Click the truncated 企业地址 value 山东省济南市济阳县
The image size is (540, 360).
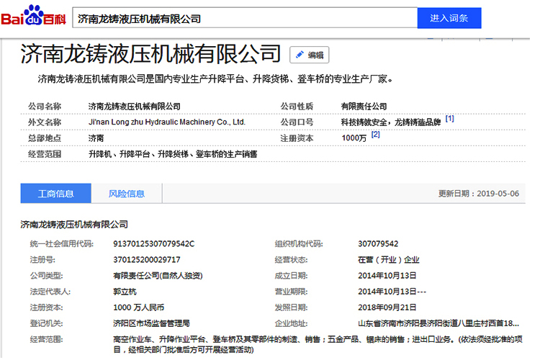point(438,323)
